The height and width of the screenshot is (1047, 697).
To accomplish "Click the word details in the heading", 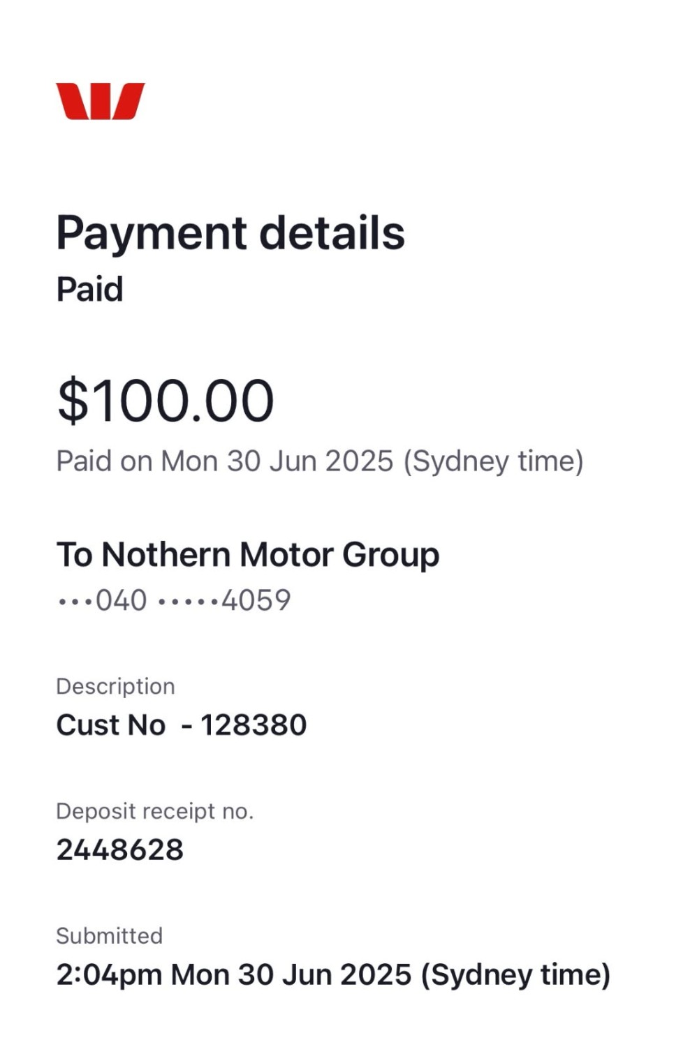I will pos(332,232).
